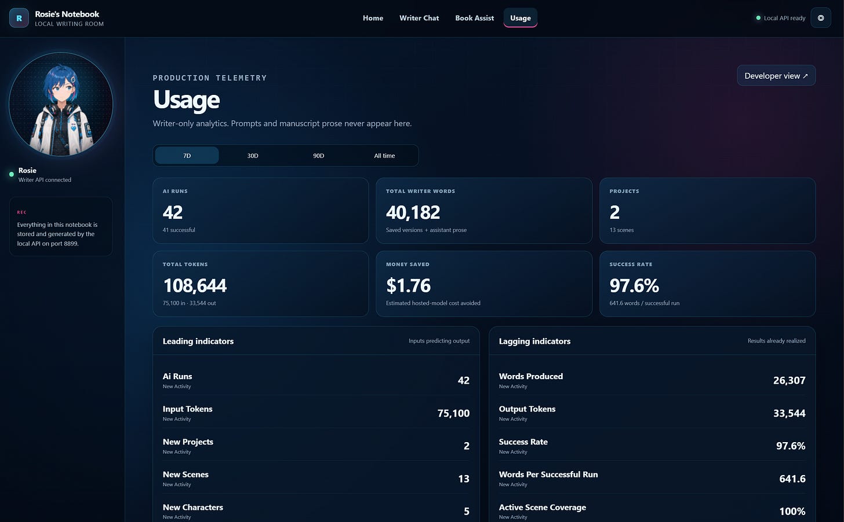Click the Writer API connected text
Viewport: 844px width, 522px height.
coord(45,180)
